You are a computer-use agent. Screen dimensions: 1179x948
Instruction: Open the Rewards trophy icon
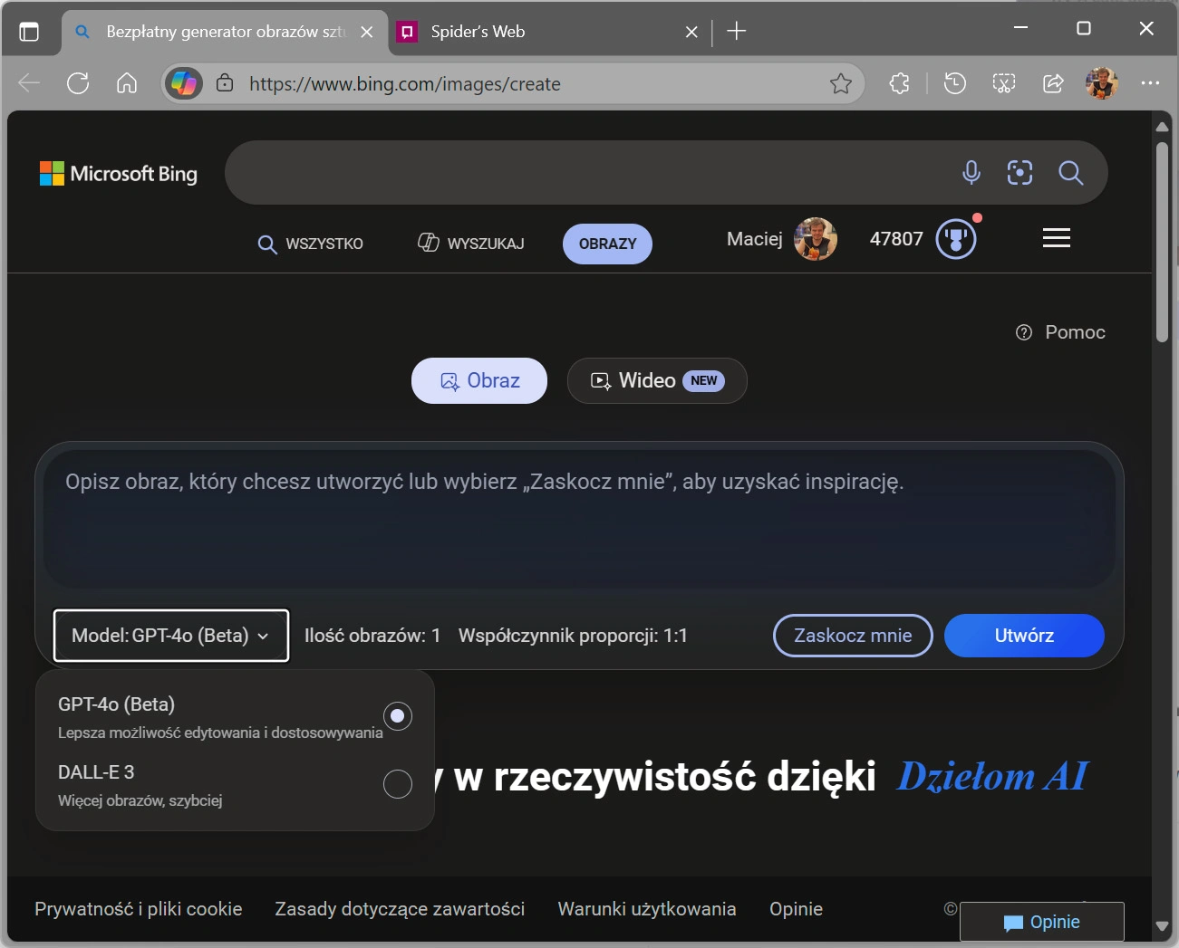pyautogui.click(x=956, y=240)
